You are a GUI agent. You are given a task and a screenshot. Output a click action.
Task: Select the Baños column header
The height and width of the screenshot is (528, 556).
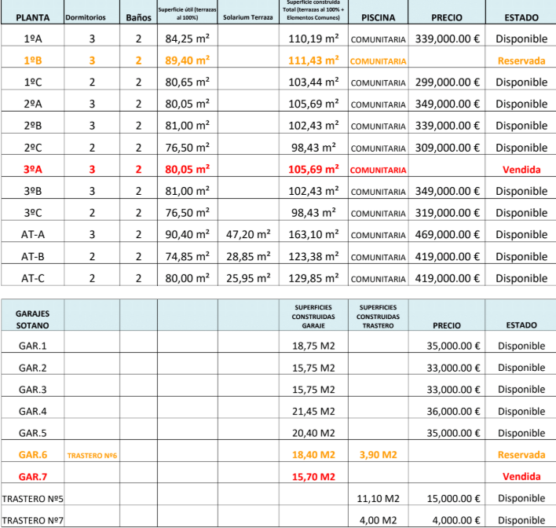(x=138, y=17)
